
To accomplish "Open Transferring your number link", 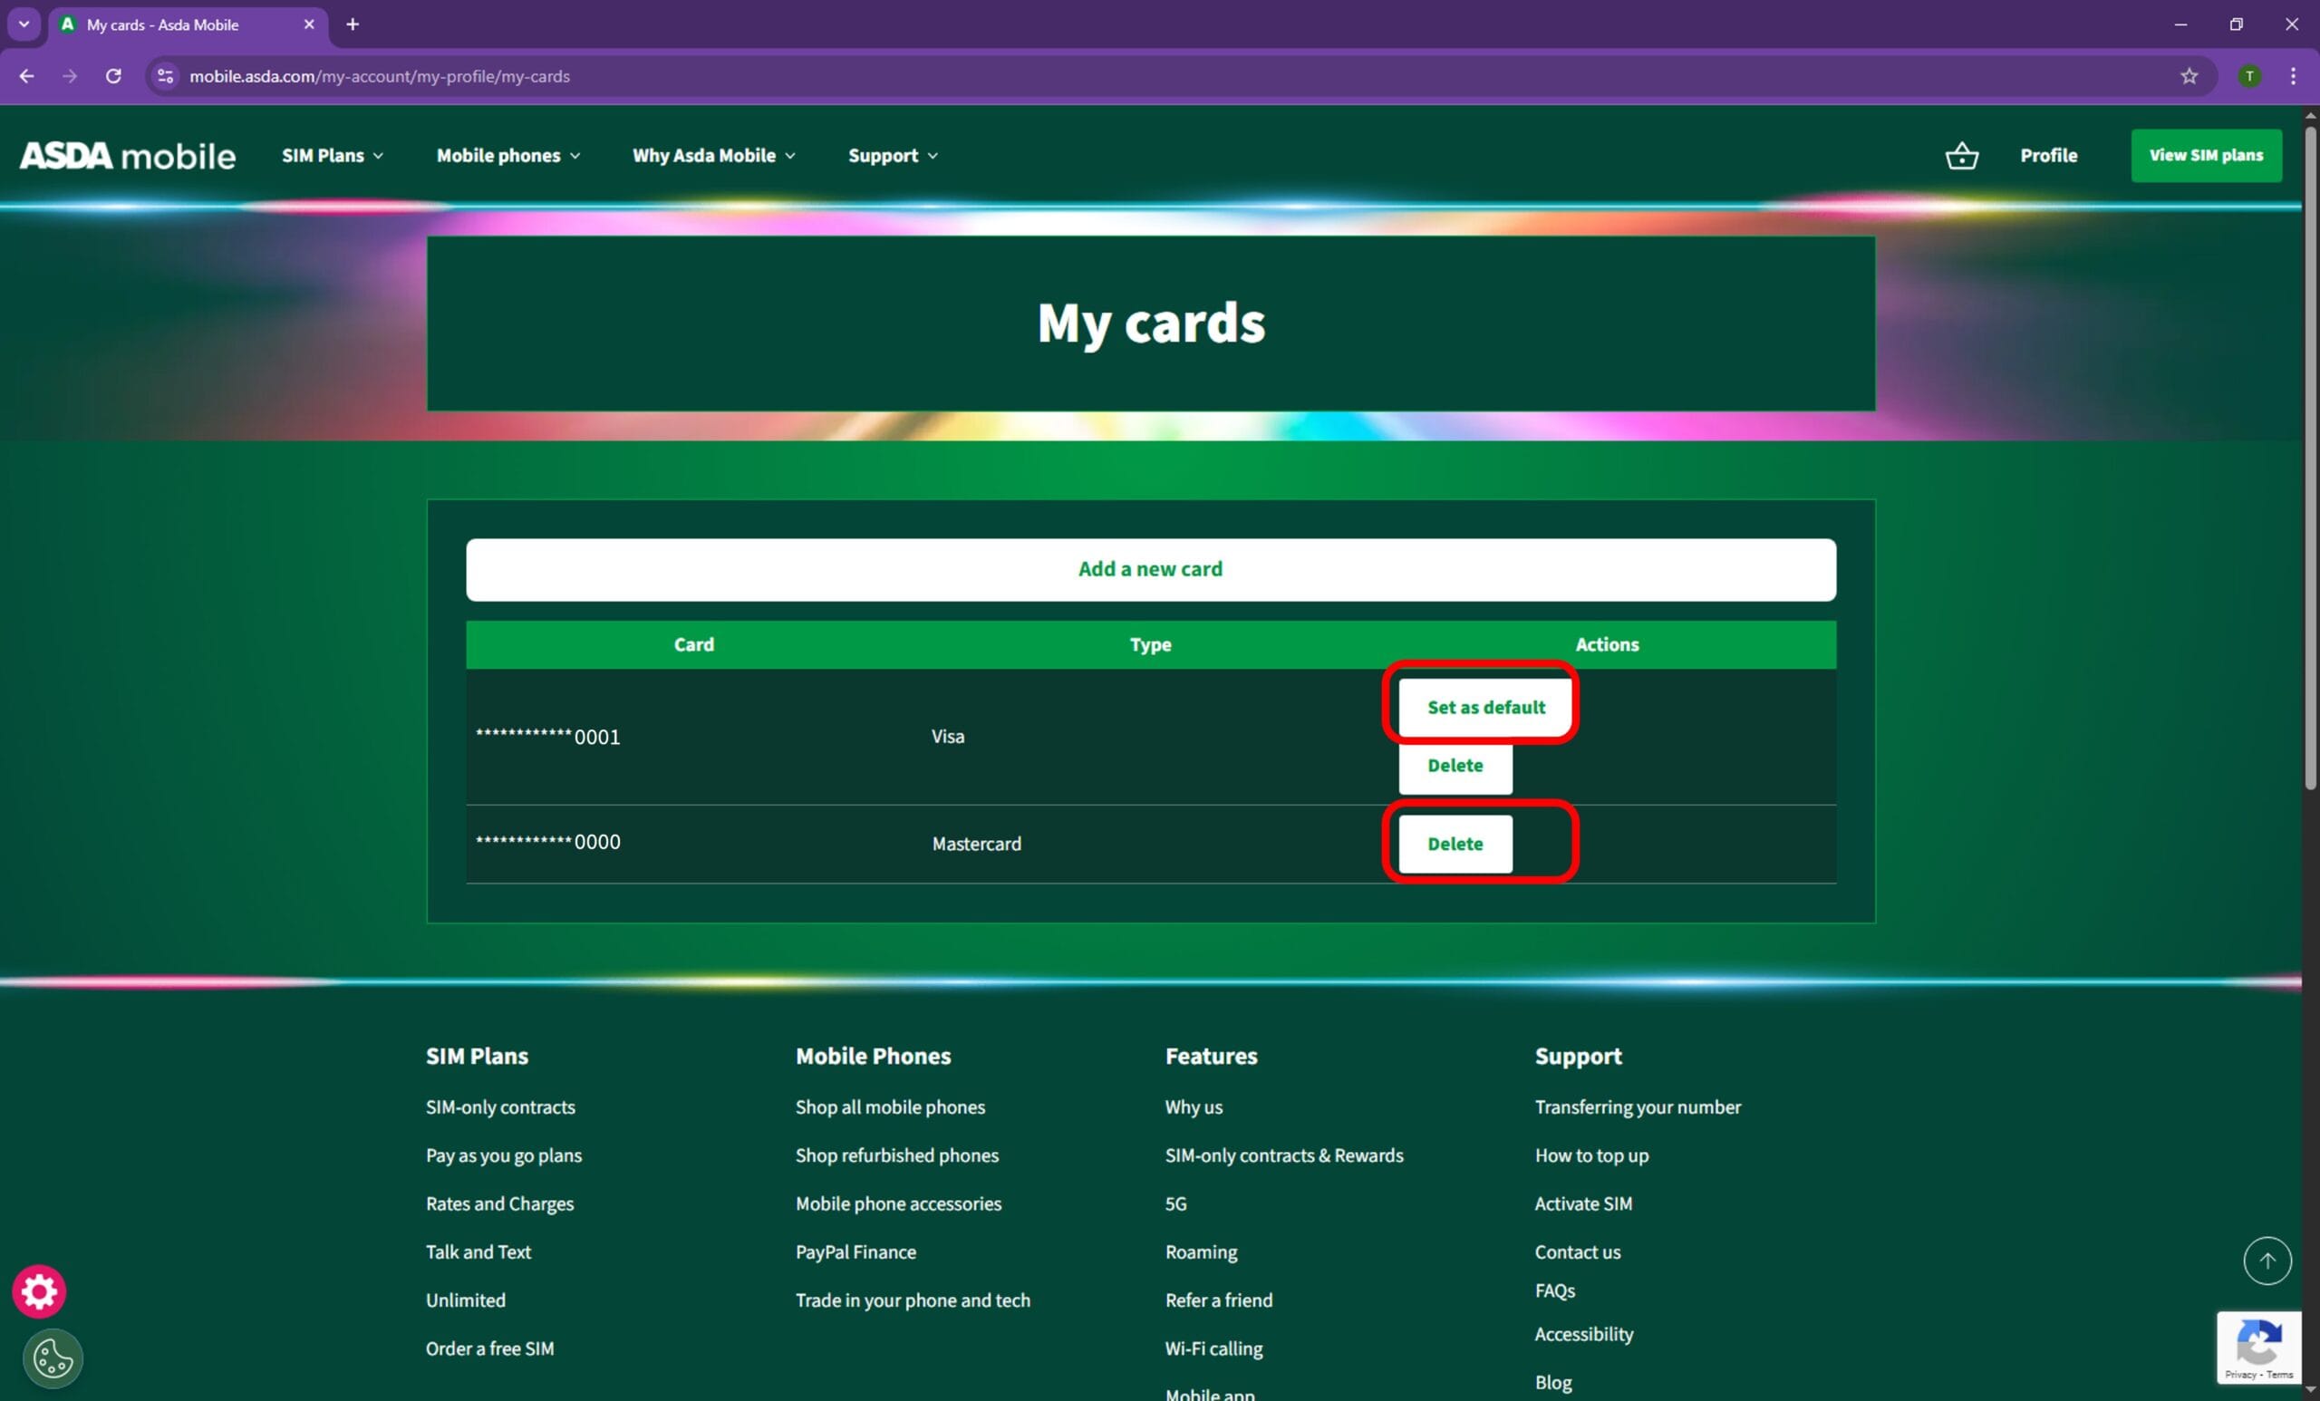I will (x=1638, y=1106).
